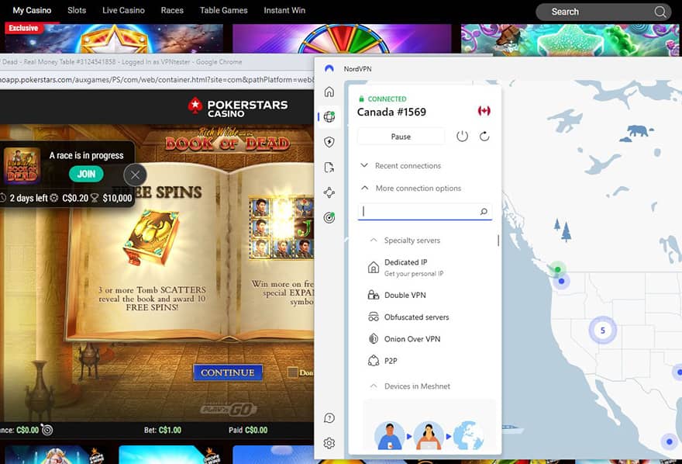Click the Canada #1569 server name

391,112
